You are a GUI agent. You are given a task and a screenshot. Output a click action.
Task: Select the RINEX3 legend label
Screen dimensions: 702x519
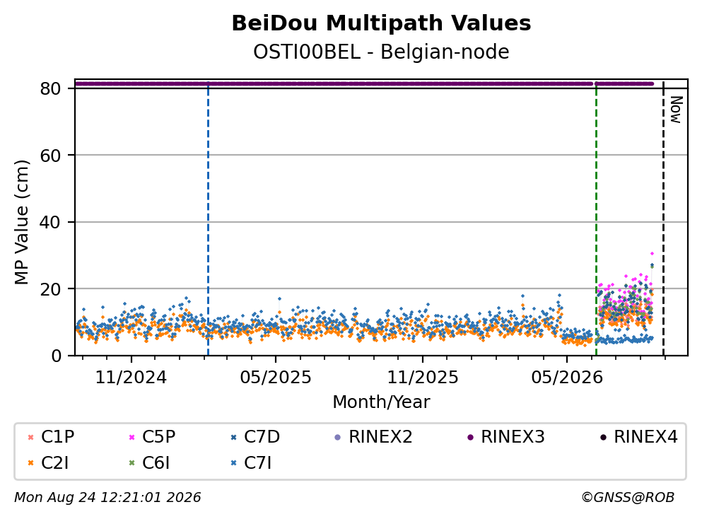pos(513,436)
